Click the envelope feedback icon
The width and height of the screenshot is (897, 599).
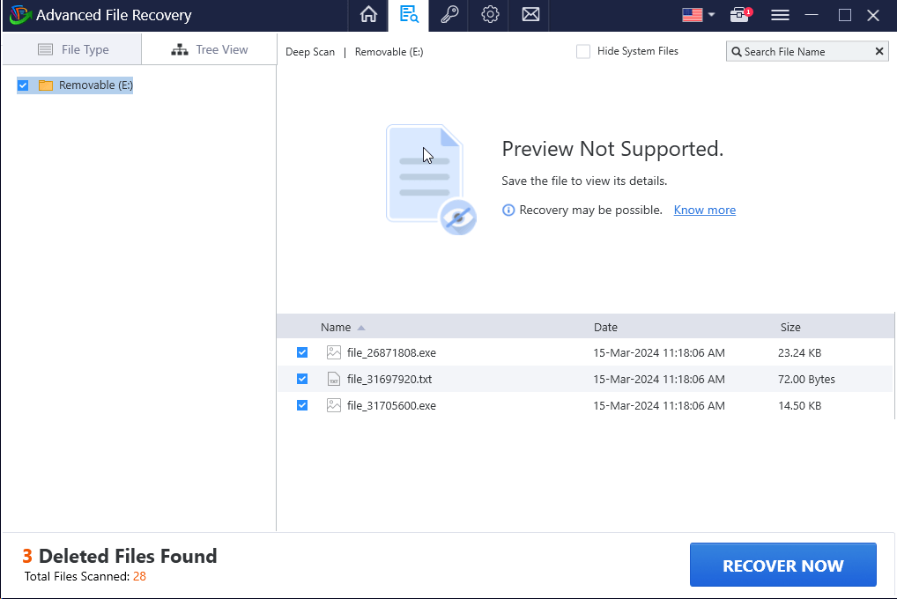coord(530,15)
